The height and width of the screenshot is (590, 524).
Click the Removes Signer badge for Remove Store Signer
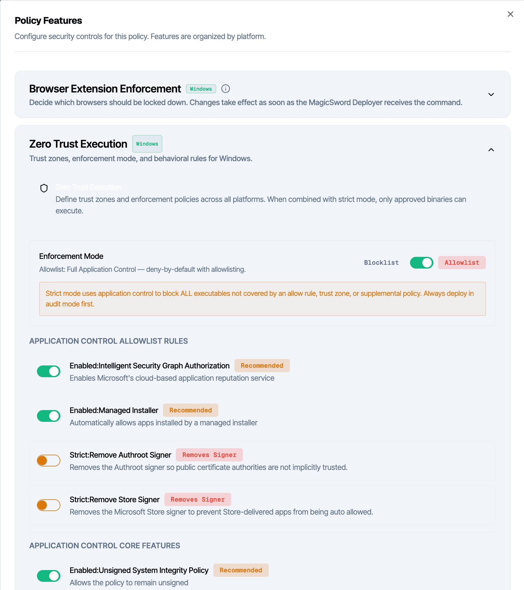tap(198, 499)
